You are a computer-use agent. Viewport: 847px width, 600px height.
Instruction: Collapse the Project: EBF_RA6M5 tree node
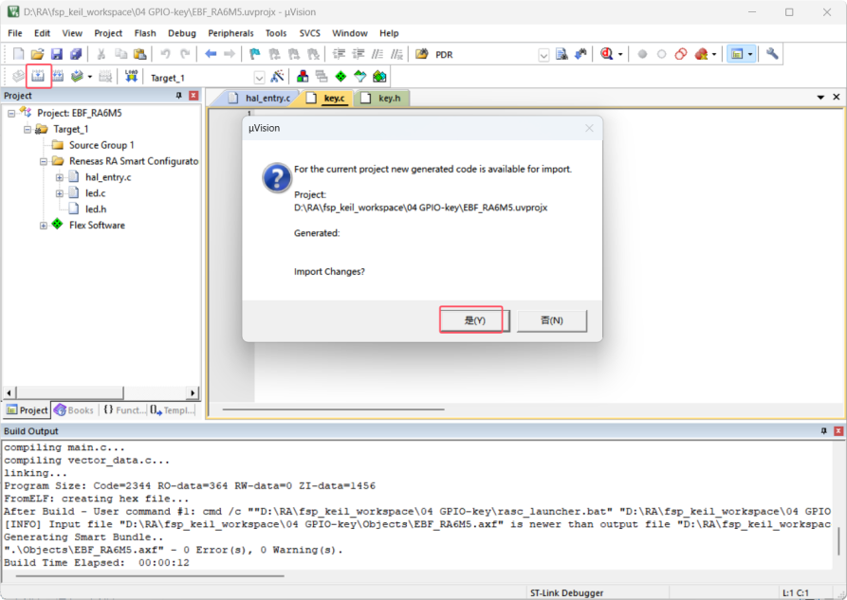click(x=11, y=114)
